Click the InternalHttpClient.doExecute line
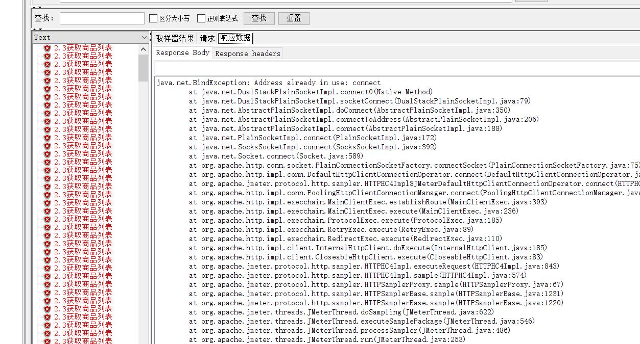The image size is (640, 344). [368, 248]
